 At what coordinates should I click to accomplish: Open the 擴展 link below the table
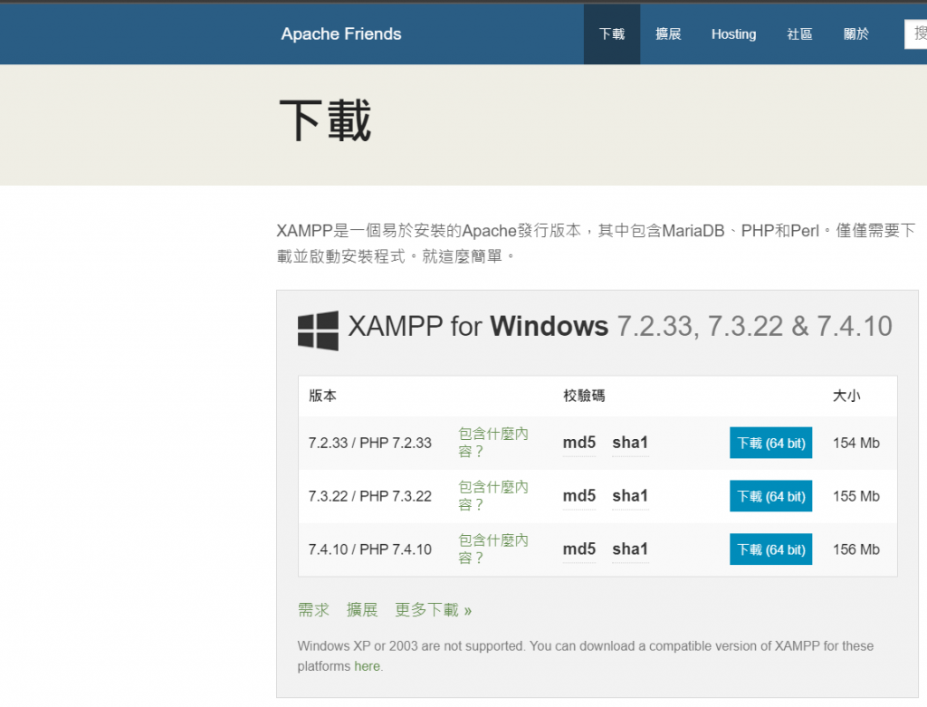pos(362,610)
